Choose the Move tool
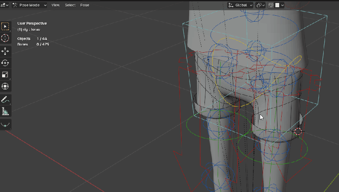The height and width of the screenshot is (192, 339). click(x=5, y=51)
